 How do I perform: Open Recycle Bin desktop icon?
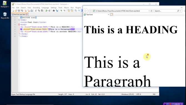[5, 15]
